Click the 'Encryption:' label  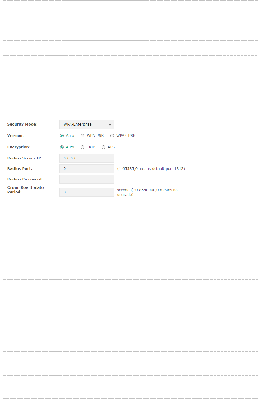[x=19, y=147]
